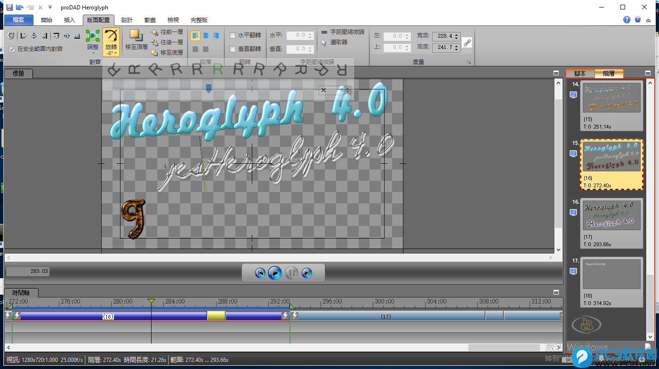
Task: Align objects to left edge icon
Action: (x=23, y=35)
